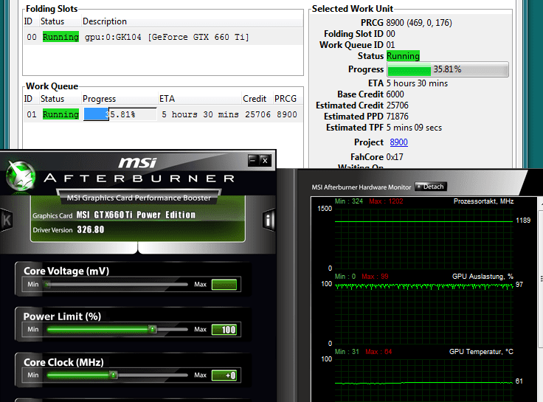Click the Core Voltage slider handle
543x402 pixels.
point(47,284)
